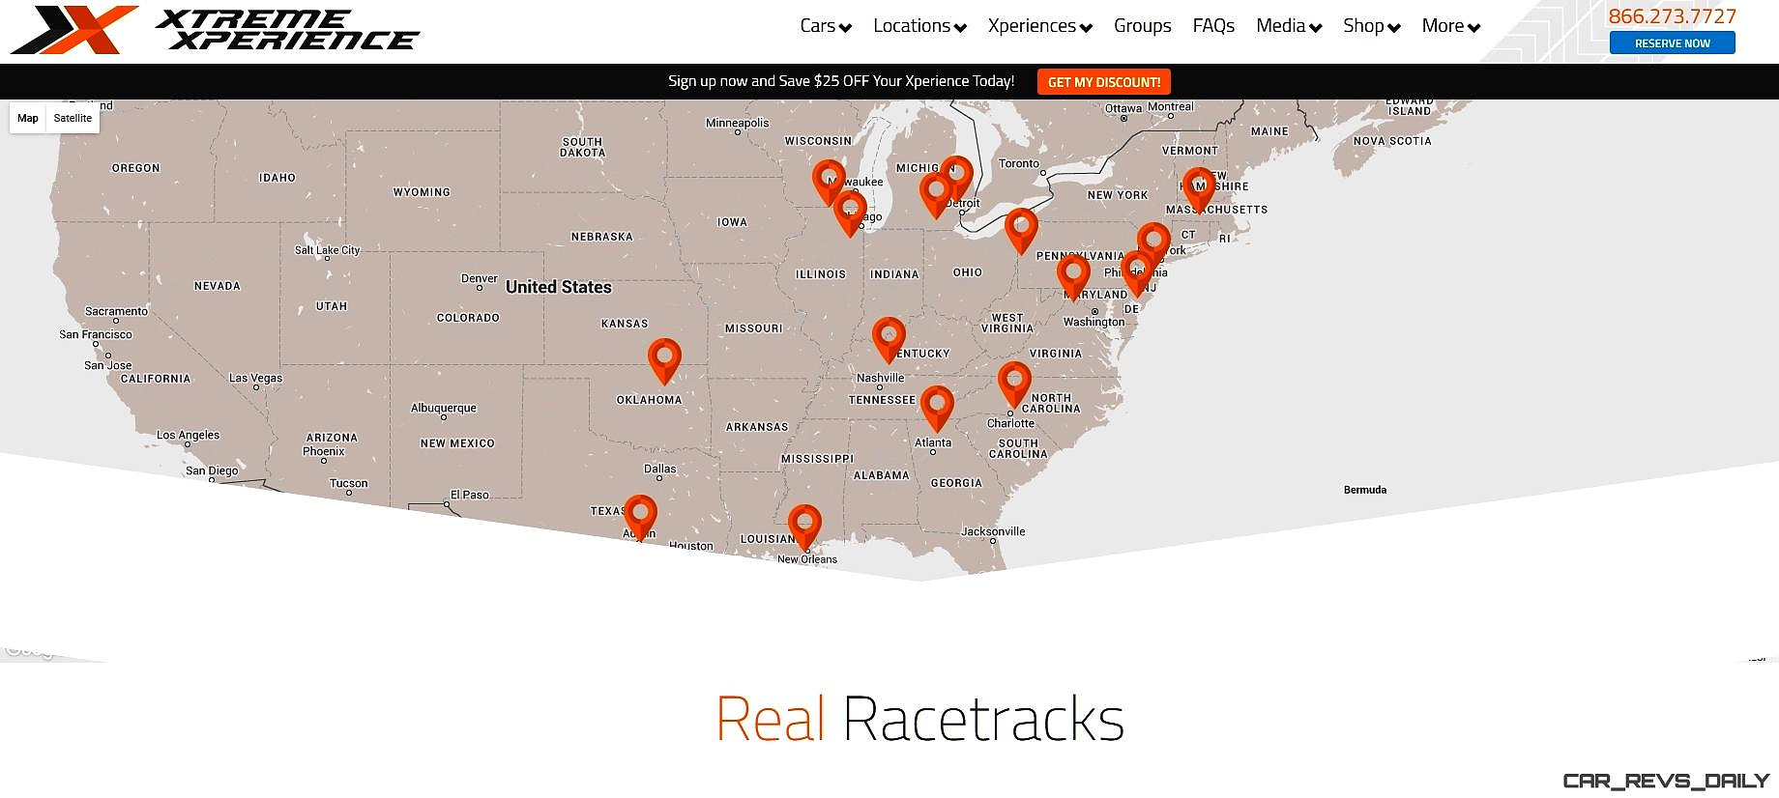Click the Reserve Now button
The height and width of the screenshot is (798, 1779).
(1672, 43)
